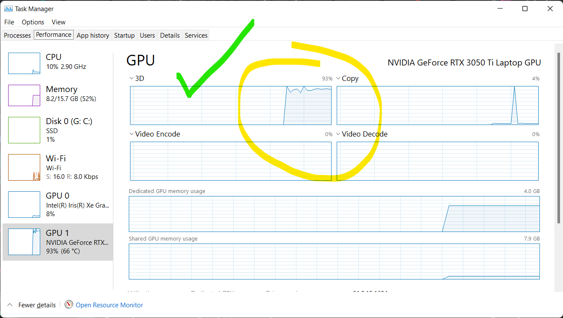
Task: Click the CPU mini graph thumbnail
Action: coord(24,63)
